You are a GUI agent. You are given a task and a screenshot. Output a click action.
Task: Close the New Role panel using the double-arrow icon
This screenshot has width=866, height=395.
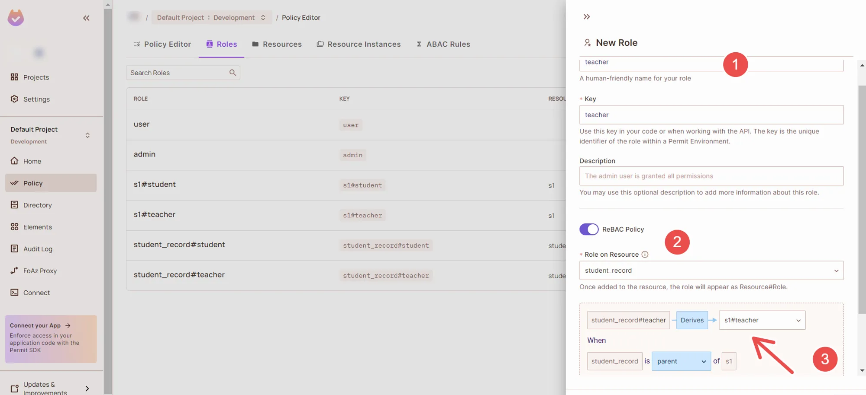[x=586, y=17]
